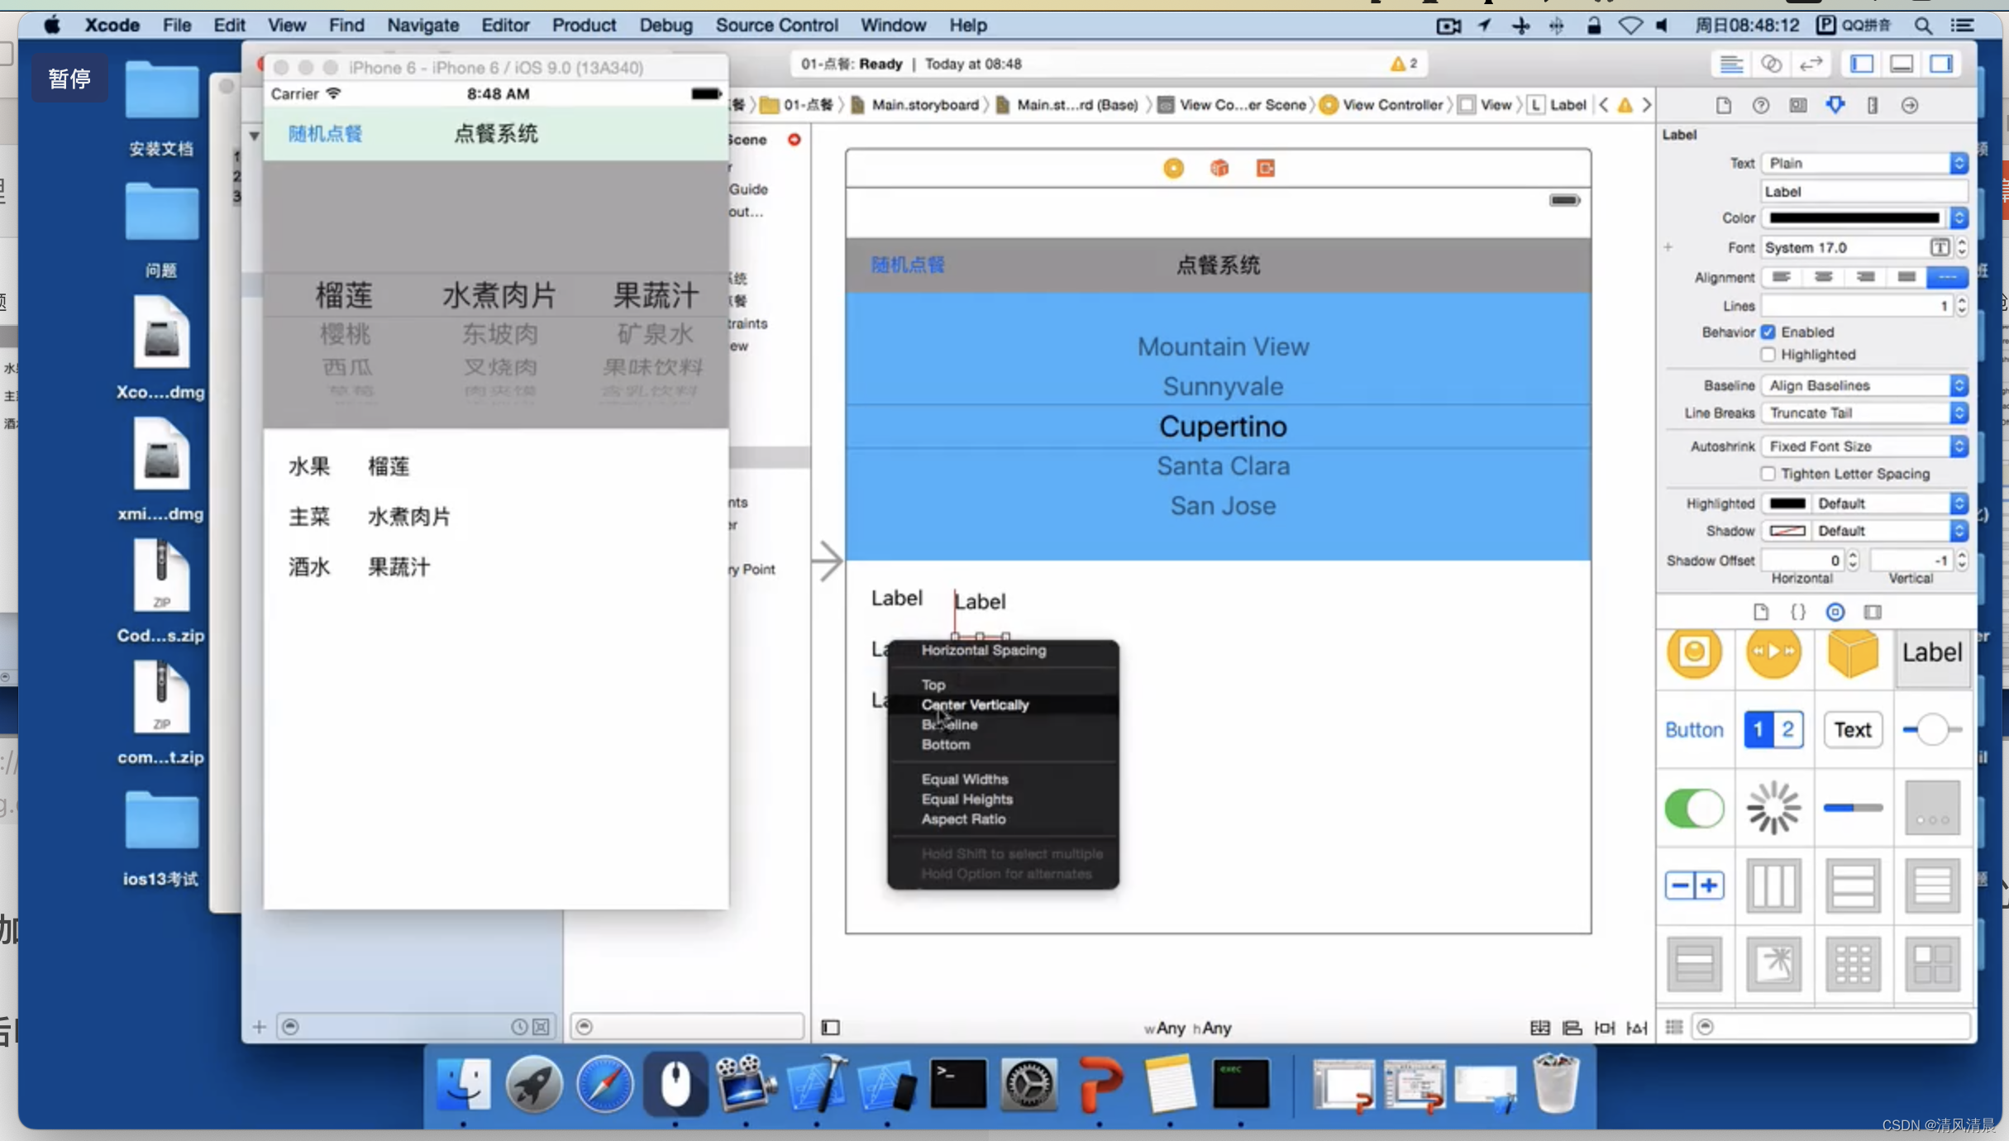Open the Identity inspector tab
The height and width of the screenshot is (1141, 2009).
pos(1797,105)
